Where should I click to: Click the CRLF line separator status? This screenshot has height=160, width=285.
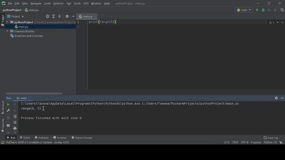tap(235, 142)
